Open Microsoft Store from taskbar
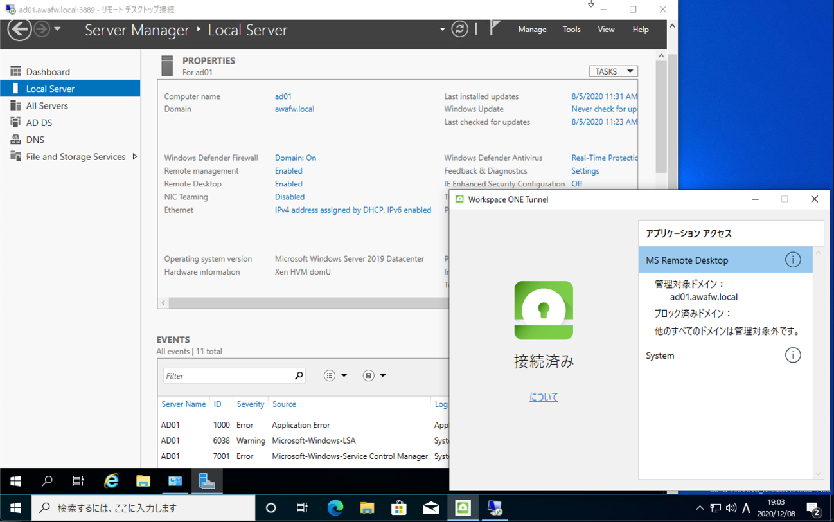 pyautogui.click(x=398, y=508)
